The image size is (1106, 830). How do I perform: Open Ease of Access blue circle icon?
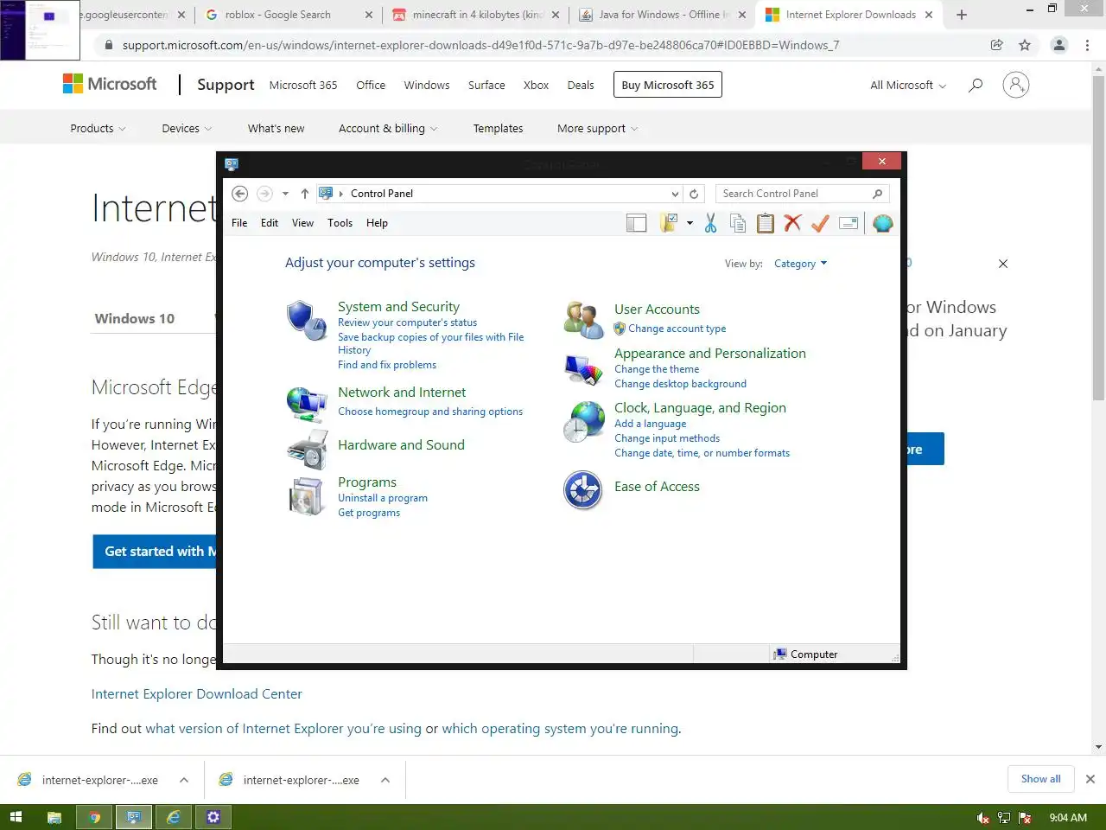point(583,490)
